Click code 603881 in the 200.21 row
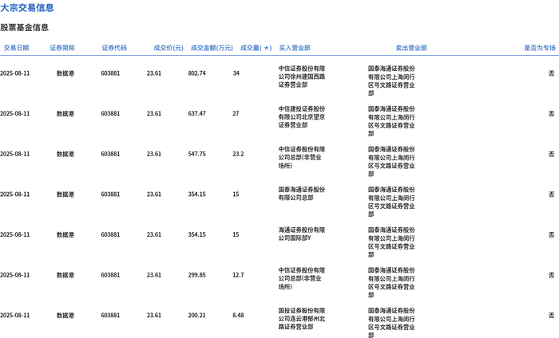This screenshot has width=559, height=338. [x=110, y=315]
